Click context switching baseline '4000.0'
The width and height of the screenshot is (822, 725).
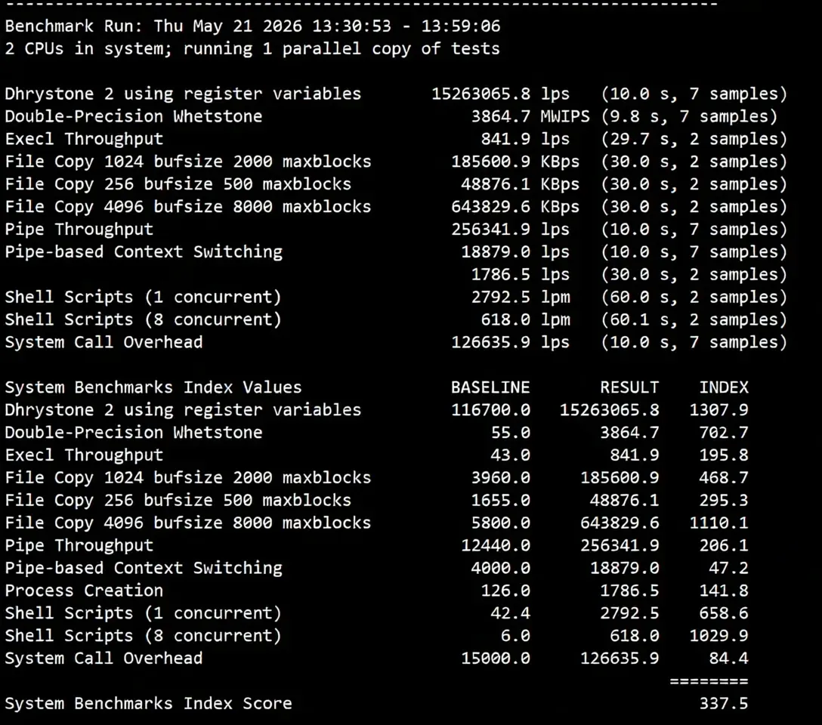[x=500, y=567]
